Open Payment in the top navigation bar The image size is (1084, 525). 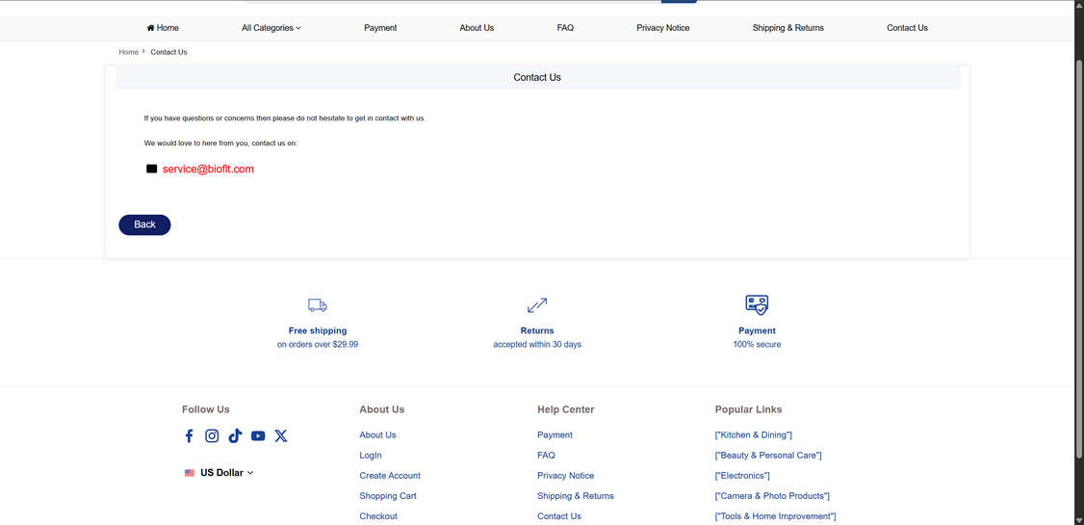click(x=380, y=28)
